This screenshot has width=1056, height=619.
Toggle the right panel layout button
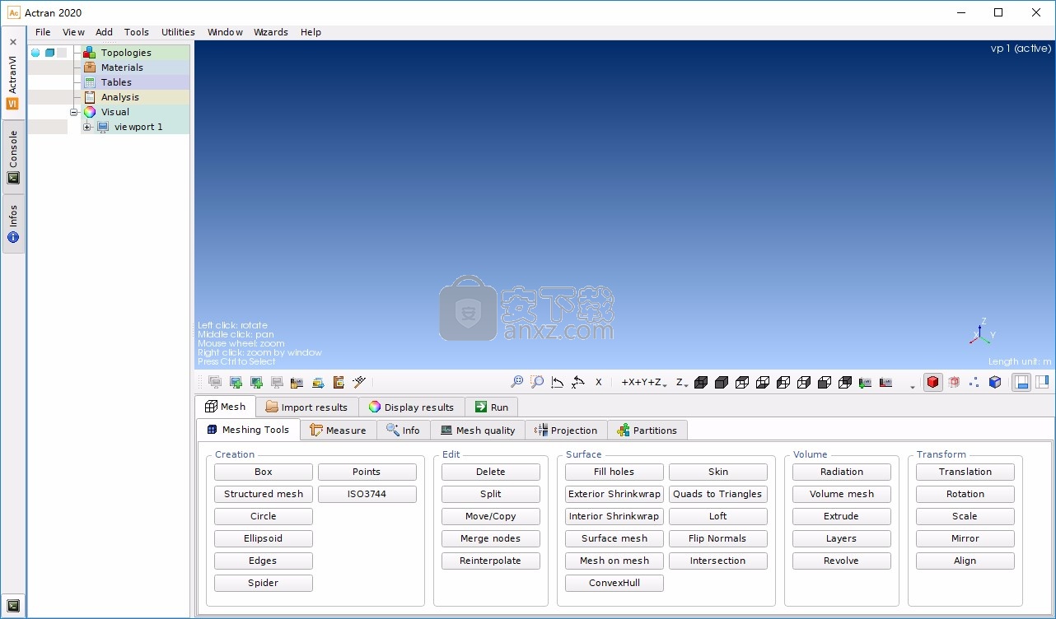pos(1042,382)
